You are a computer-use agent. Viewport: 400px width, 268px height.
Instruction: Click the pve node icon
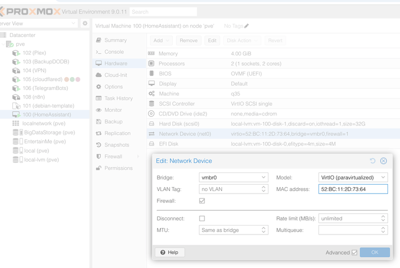point(10,44)
